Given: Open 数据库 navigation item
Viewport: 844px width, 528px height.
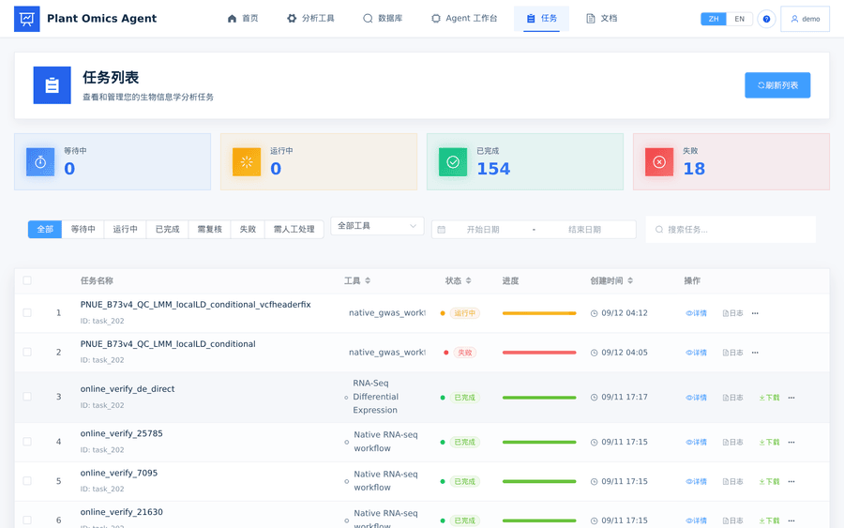Looking at the screenshot, I should pyautogui.click(x=383, y=19).
